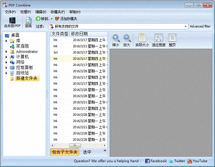Viewport: 215px width, 167px height.
Task: Click the Administrator user folder icon
Action: pyautogui.click(x=12, y=52)
